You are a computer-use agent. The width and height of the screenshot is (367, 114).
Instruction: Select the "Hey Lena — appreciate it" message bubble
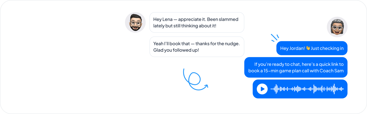[x=197, y=22]
